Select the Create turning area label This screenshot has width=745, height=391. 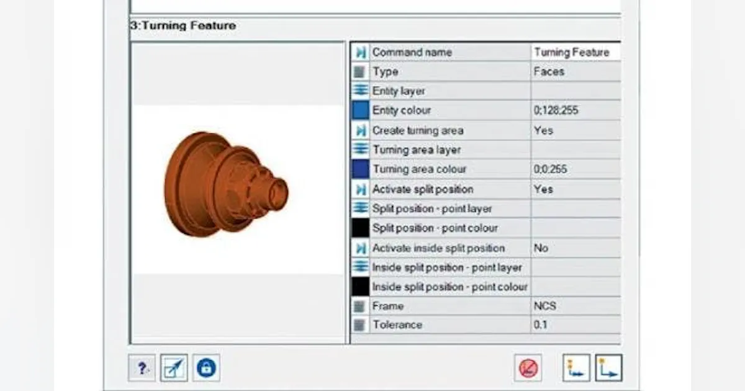tap(417, 130)
